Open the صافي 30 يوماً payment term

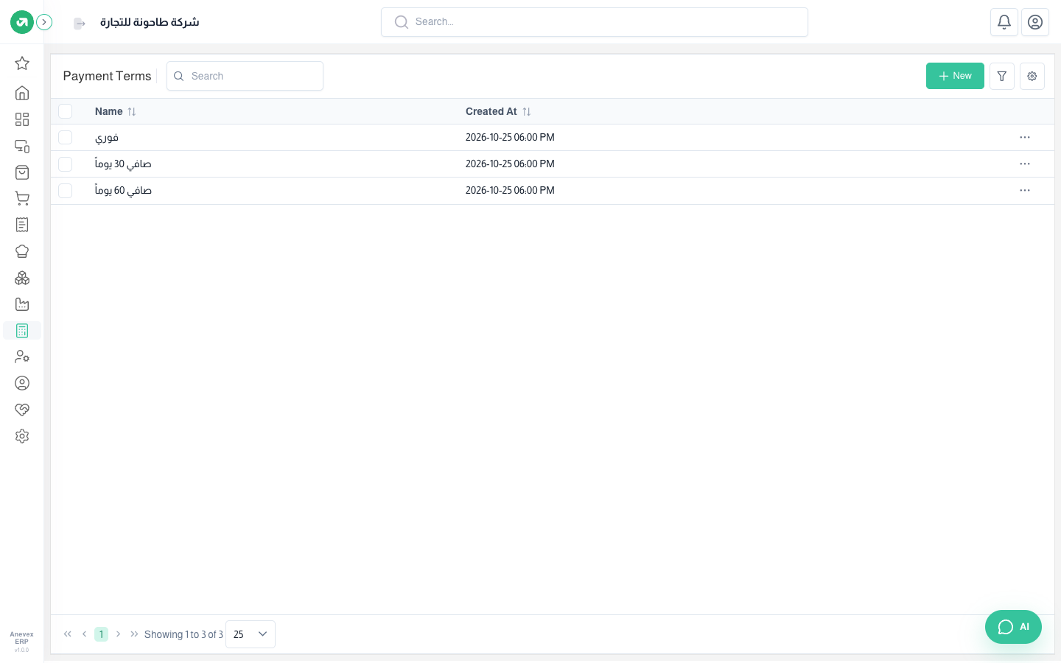(x=123, y=164)
